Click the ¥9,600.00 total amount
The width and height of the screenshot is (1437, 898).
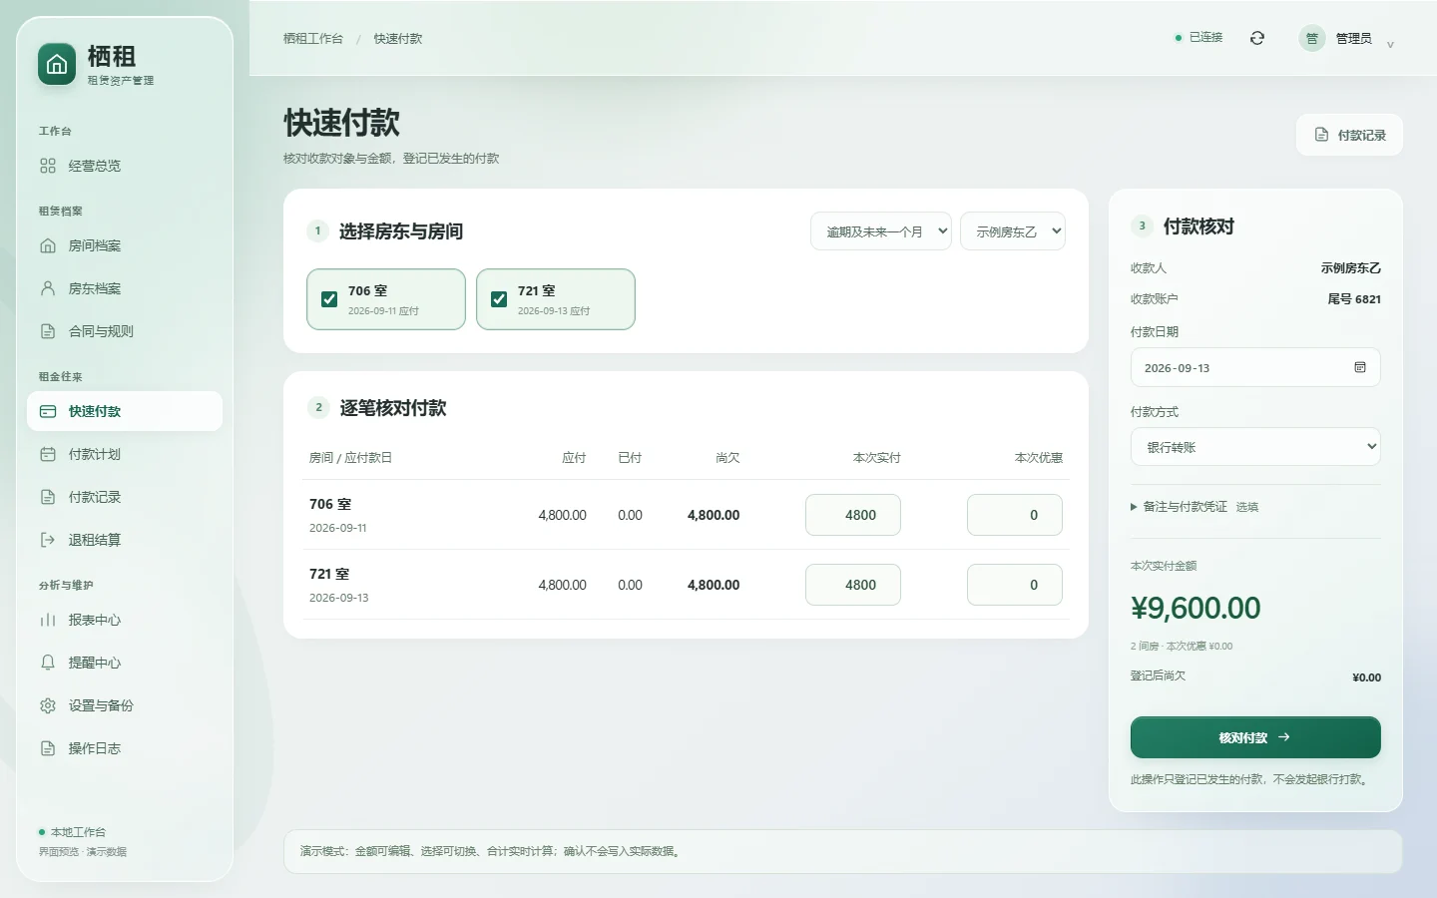pyautogui.click(x=1196, y=608)
